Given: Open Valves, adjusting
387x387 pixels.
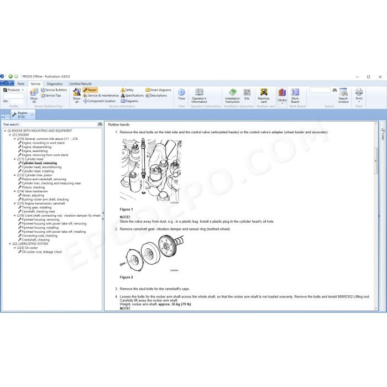Looking at the screenshot, I should point(33,195).
